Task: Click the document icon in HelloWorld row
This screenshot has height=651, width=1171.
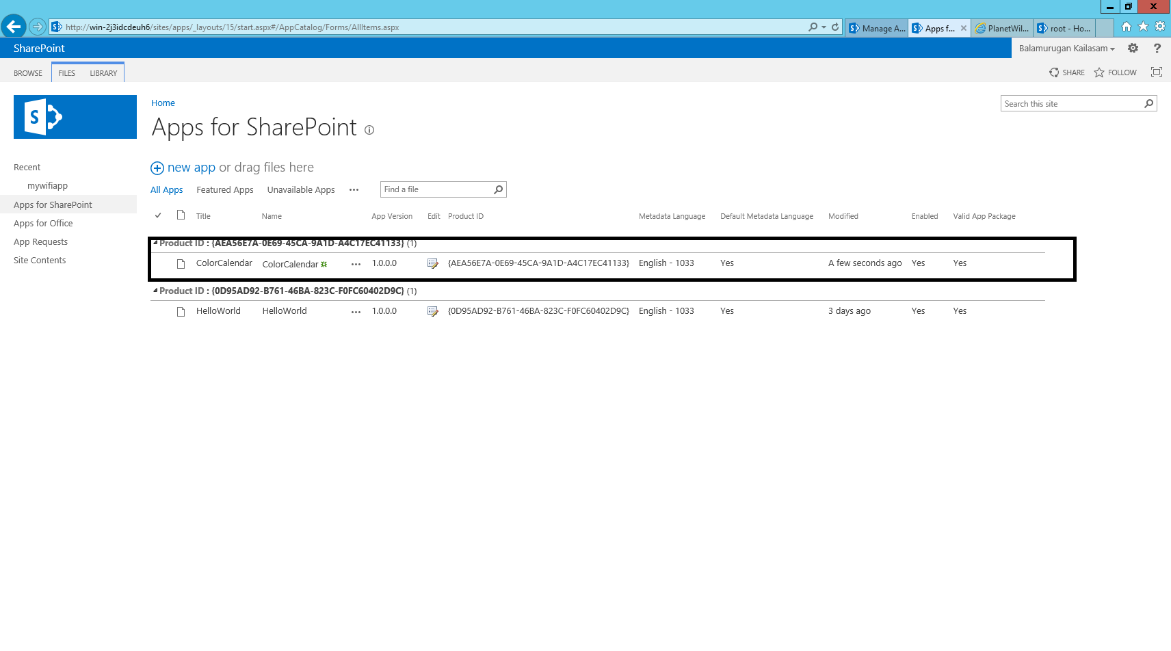Action: [181, 312]
